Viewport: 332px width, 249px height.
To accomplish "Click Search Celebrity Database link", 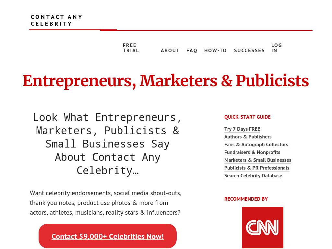I will click(x=253, y=176).
